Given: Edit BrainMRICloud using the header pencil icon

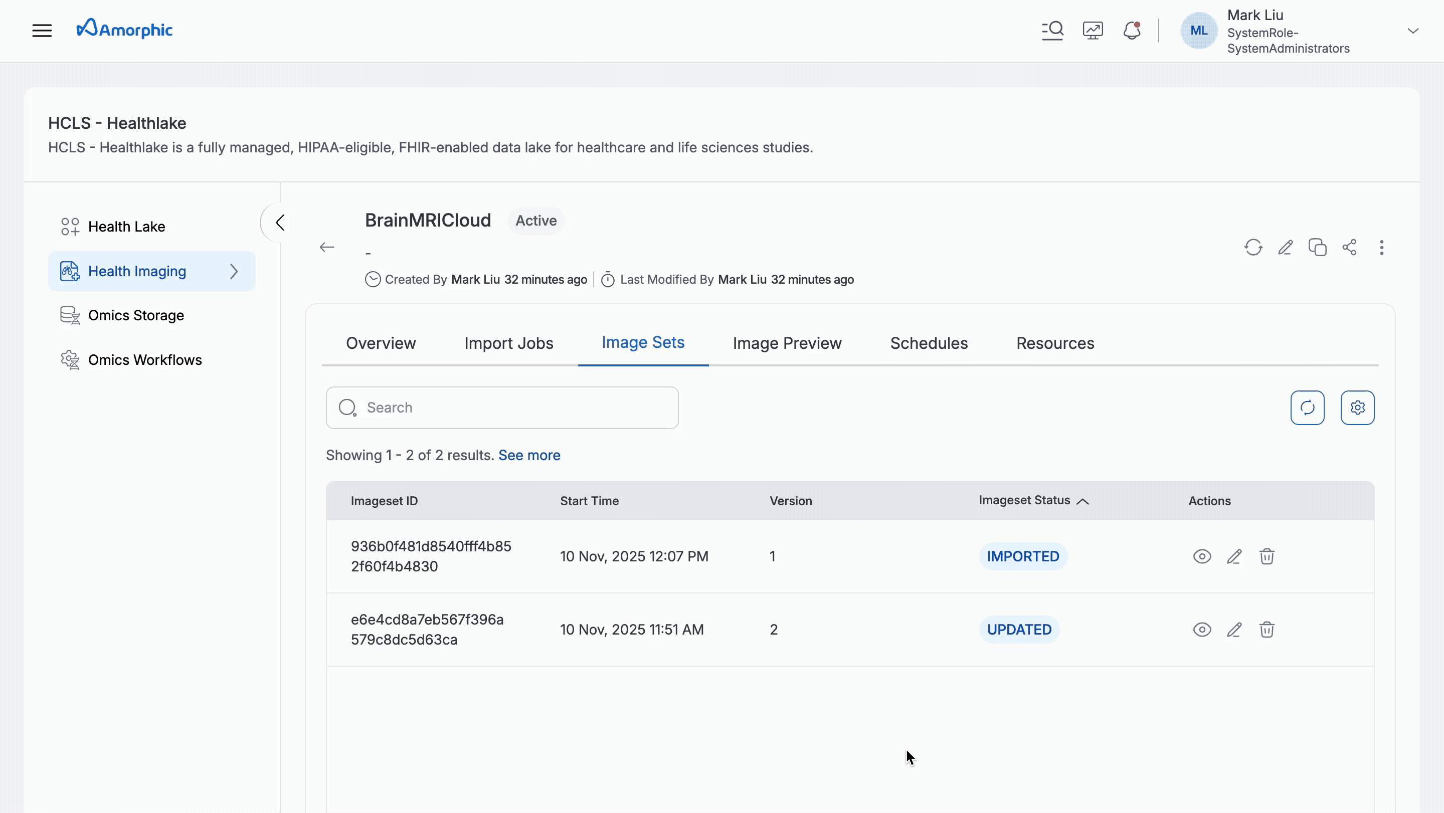Looking at the screenshot, I should tap(1286, 247).
